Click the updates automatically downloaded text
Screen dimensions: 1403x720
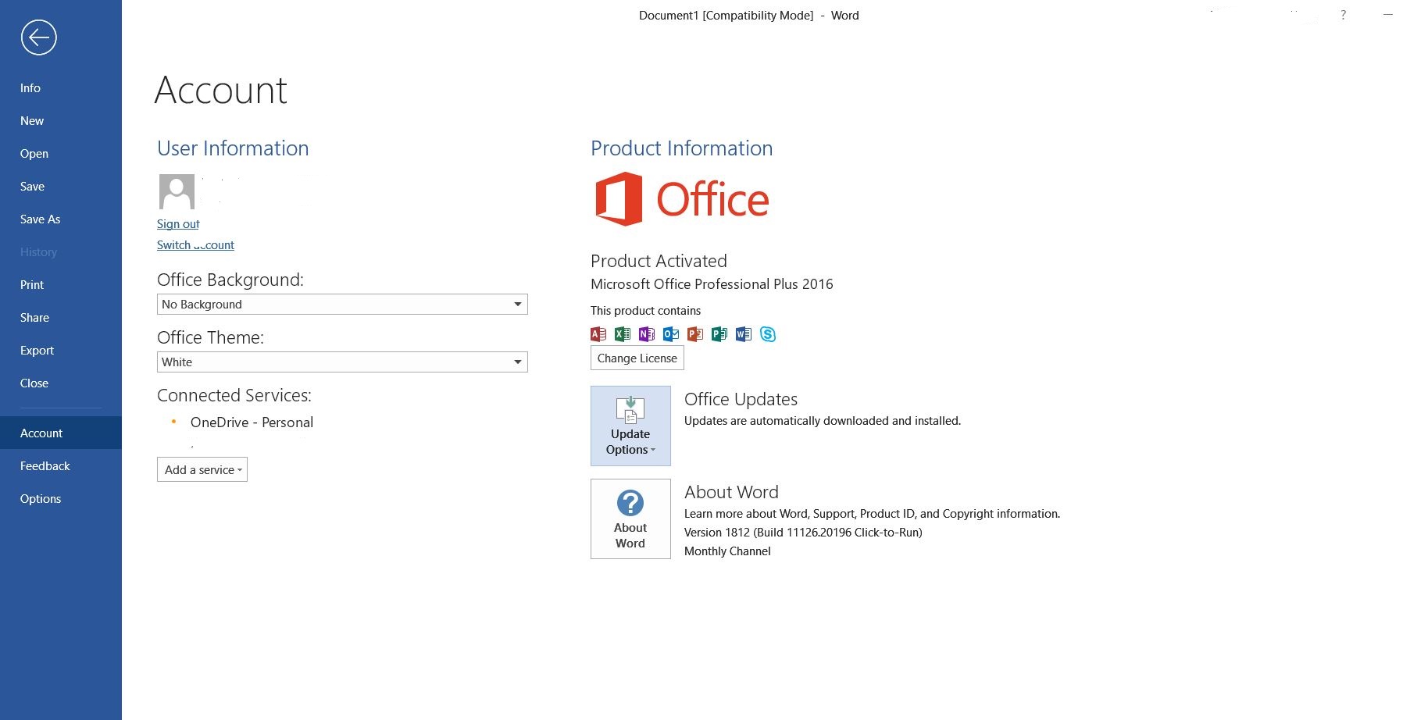823,421
